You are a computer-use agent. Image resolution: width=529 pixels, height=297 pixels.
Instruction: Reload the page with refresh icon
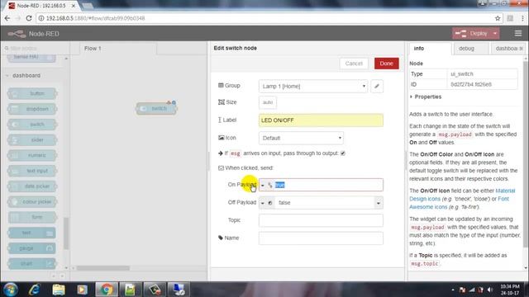pos(29,18)
